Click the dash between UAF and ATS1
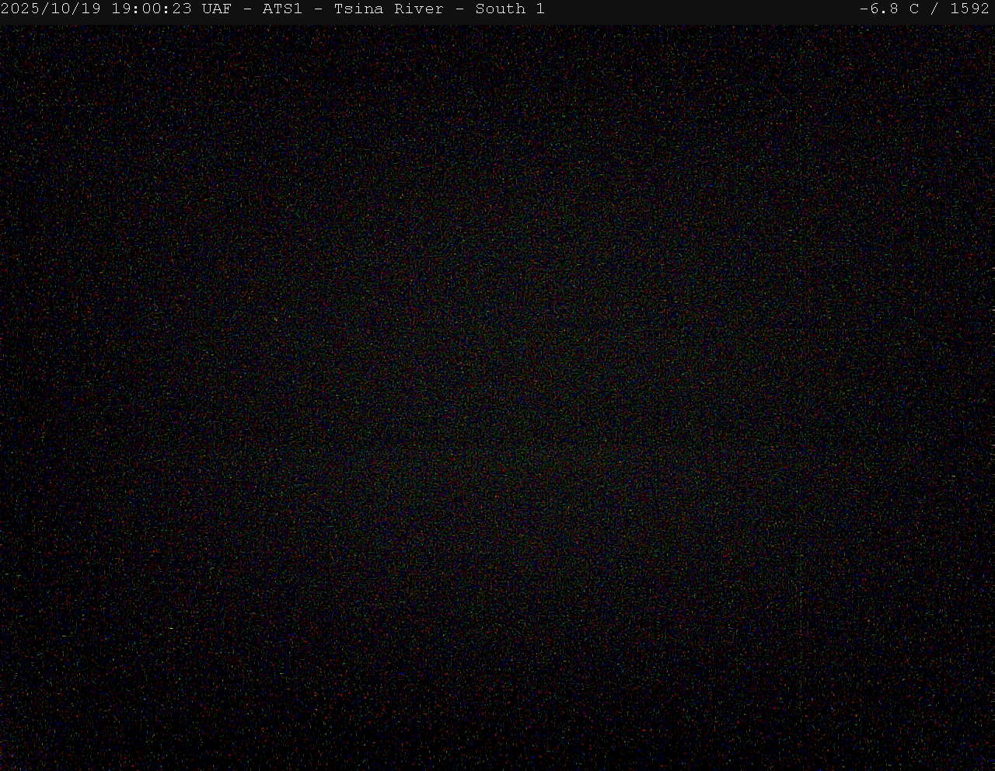This screenshot has width=995, height=771. tap(247, 9)
